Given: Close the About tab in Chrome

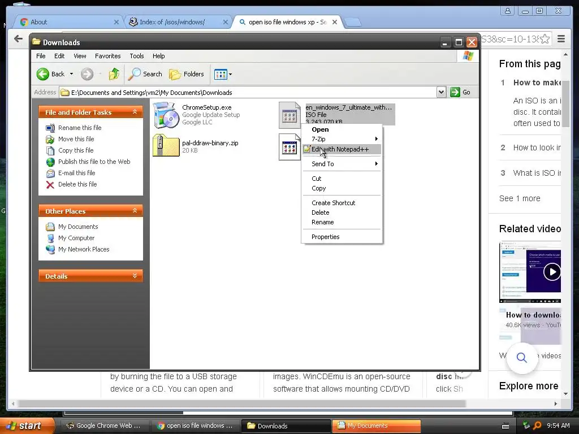Looking at the screenshot, I should tap(116, 22).
